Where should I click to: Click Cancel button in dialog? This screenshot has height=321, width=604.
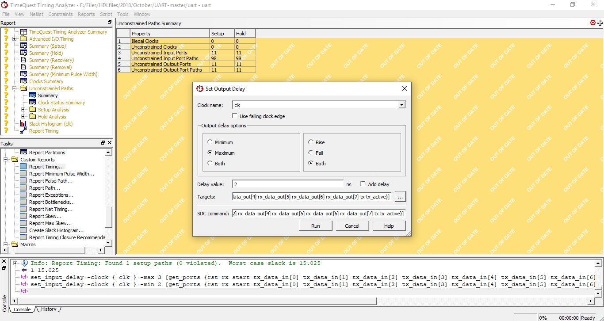(352, 225)
